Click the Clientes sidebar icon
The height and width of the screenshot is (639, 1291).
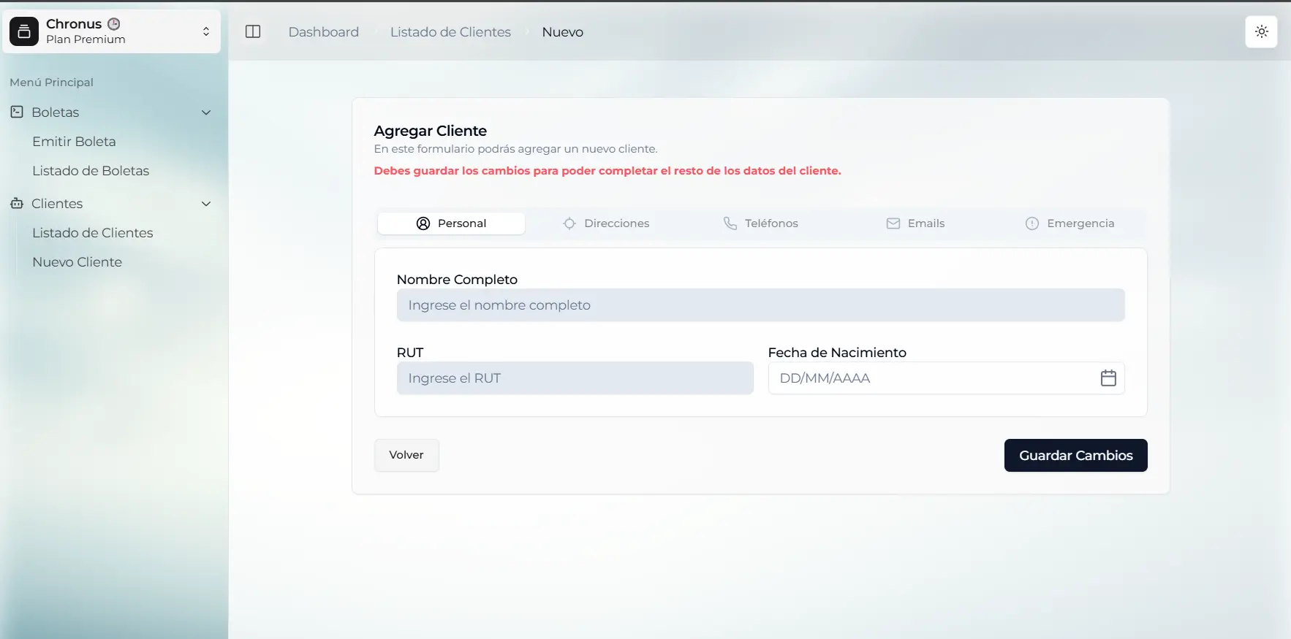(17, 203)
